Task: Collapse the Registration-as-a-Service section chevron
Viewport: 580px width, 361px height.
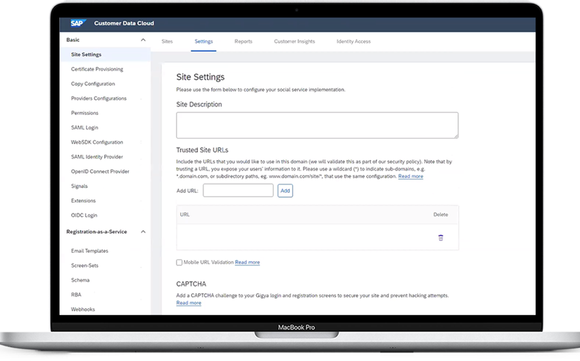Action: click(x=143, y=232)
